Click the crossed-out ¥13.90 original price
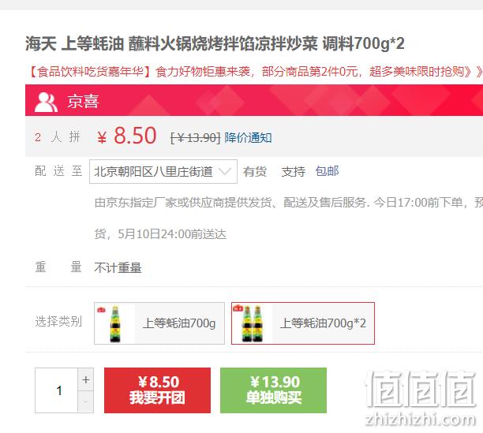Screen dimensions: 483x433 pos(196,138)
